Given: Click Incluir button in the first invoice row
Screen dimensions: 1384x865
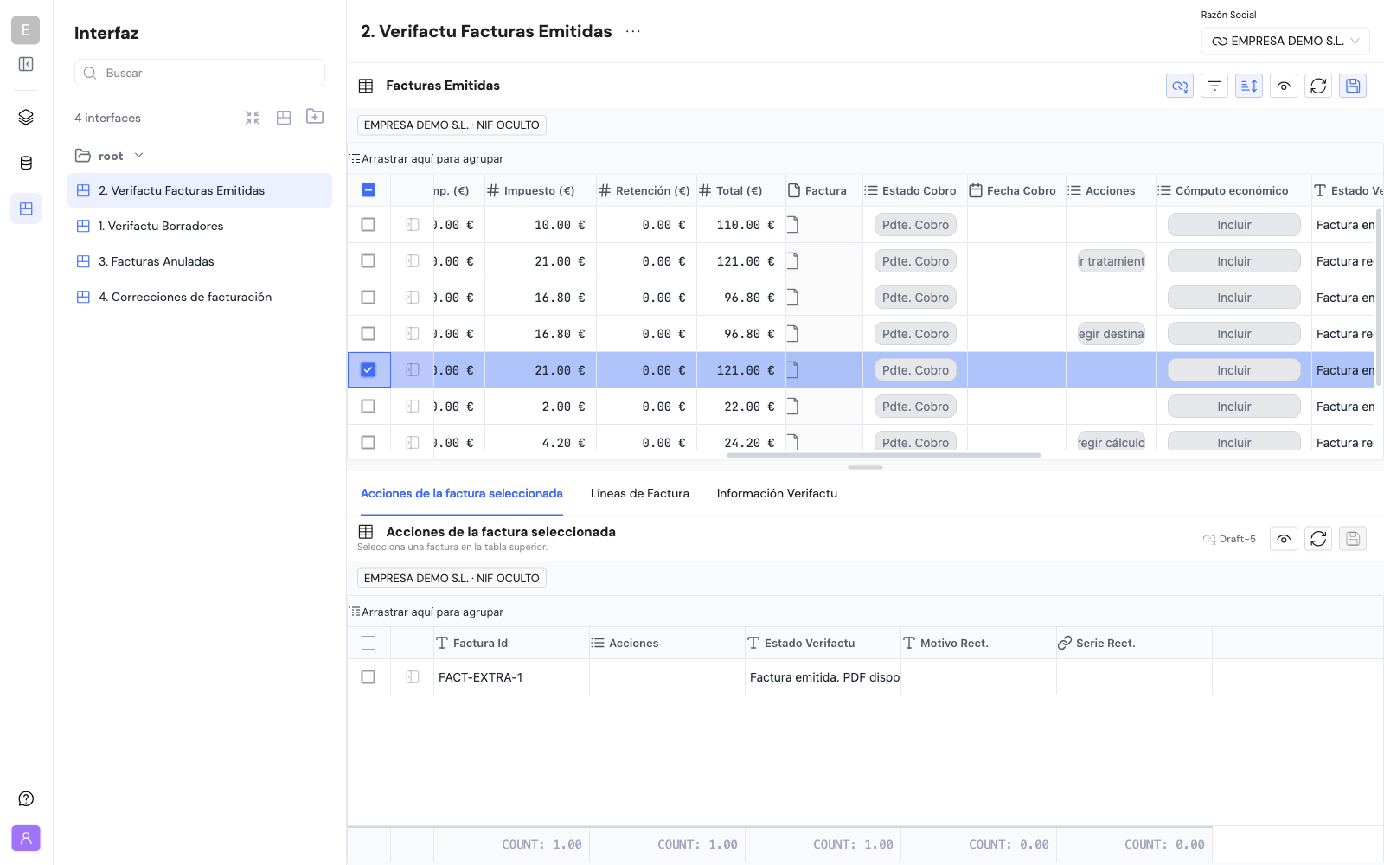Looking at the screenshot, I should coord(1234,225).
